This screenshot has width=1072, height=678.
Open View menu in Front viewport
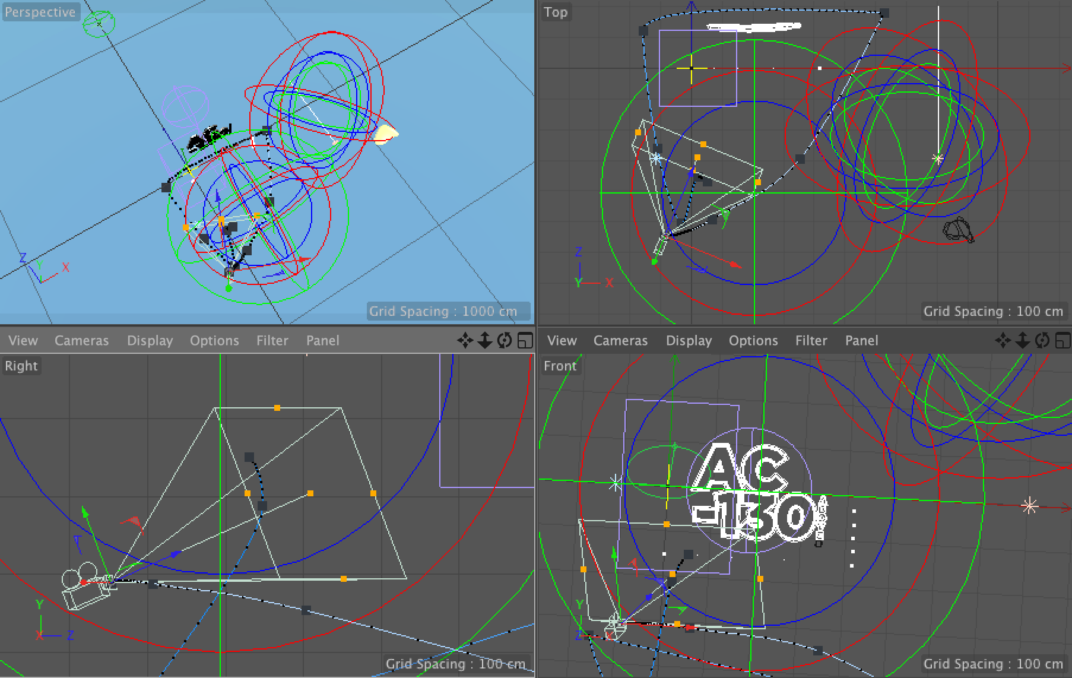click(x=562, y=341)
